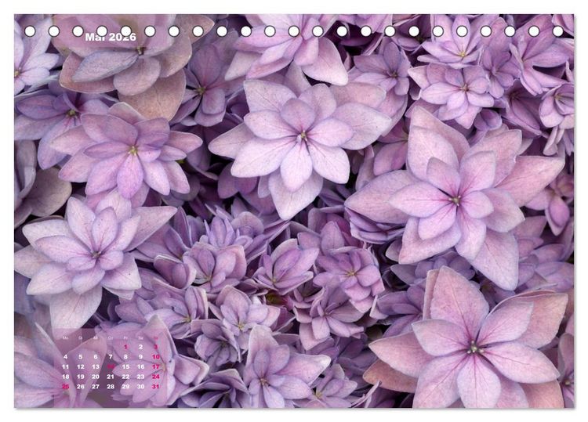
Task: Select the red Sunday date 10
Action: pyautogui.click(x=156, y=357)
